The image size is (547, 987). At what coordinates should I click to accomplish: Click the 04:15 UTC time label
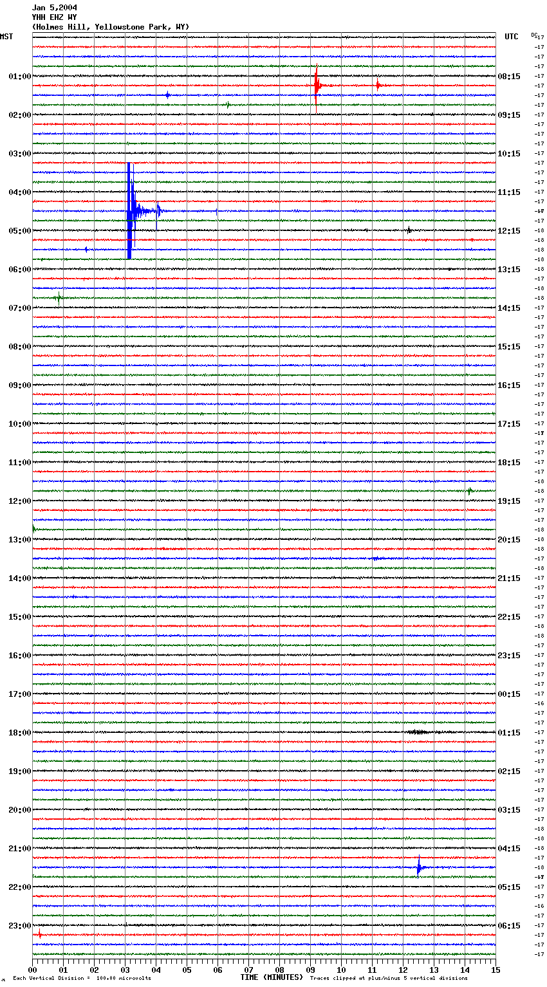(x=509, y=849)
